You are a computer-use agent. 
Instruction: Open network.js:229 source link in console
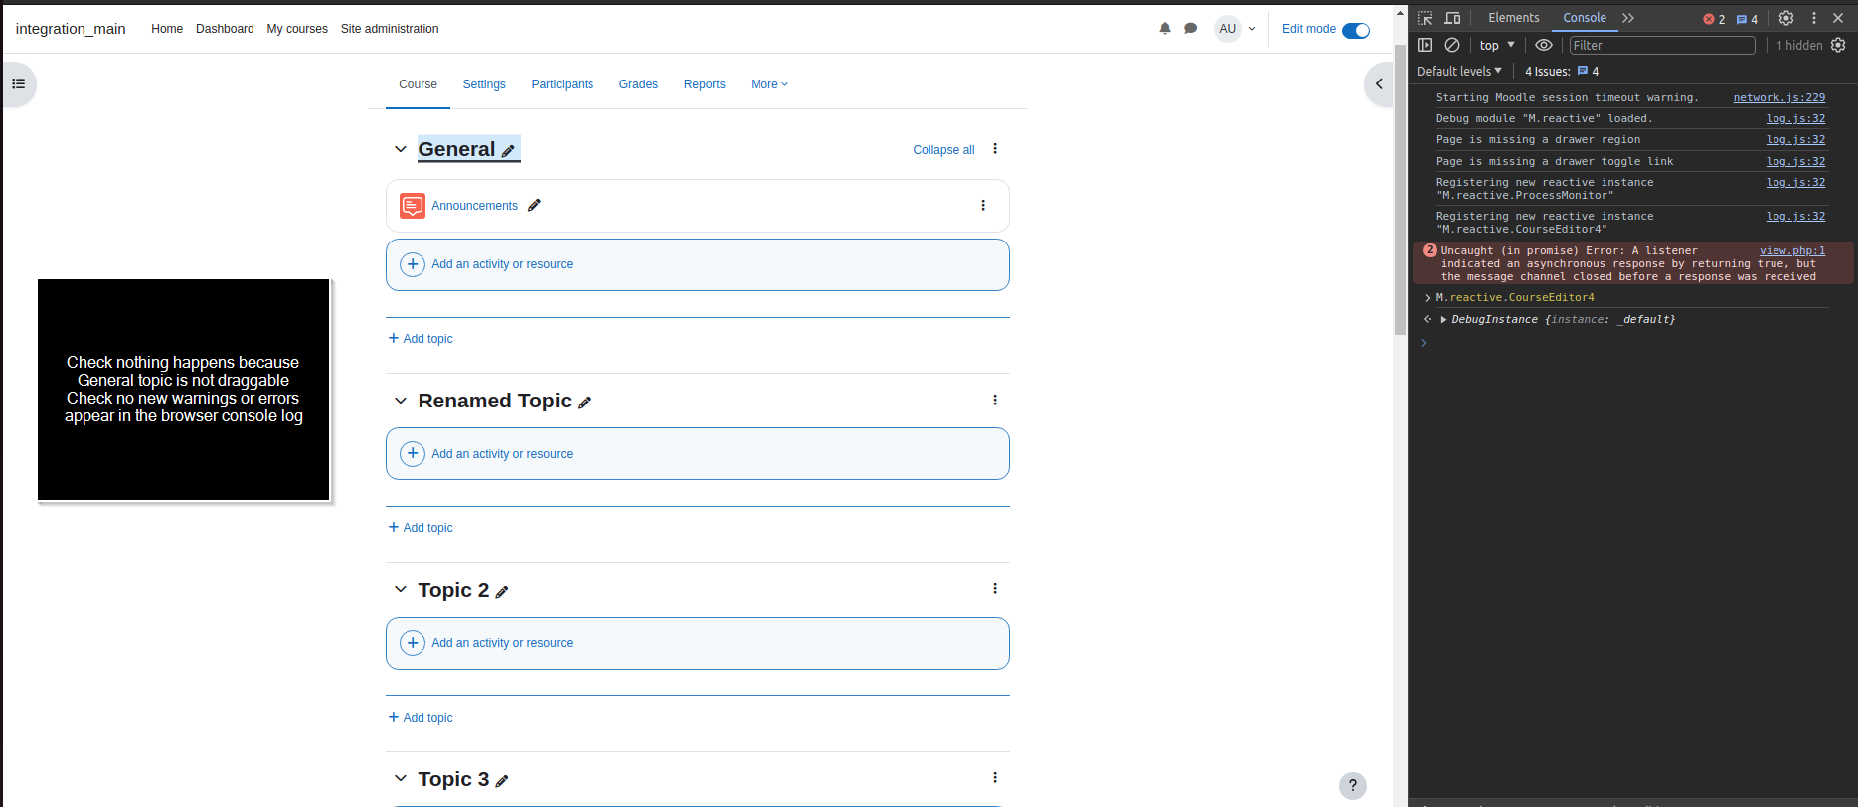click(x=1779, y=97)
